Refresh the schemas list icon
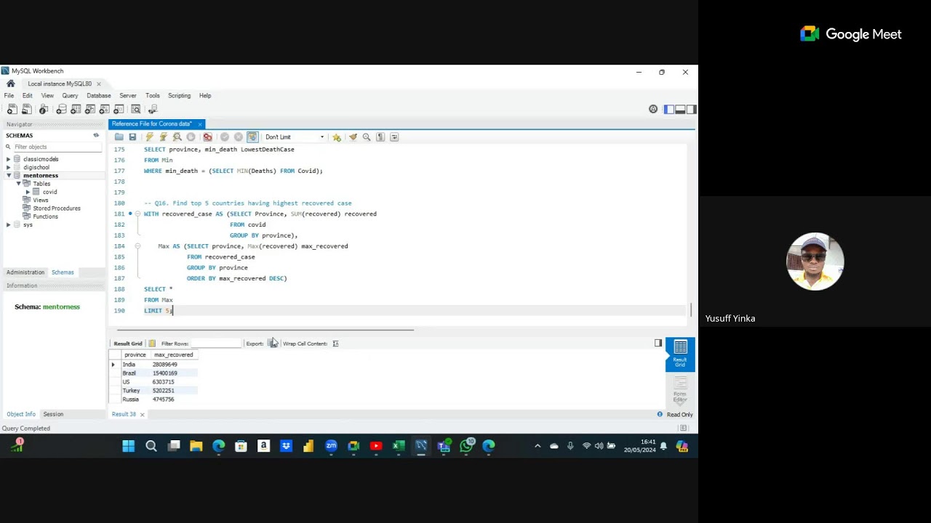This screenshot has width=931, height=523. click(x=96, y=135)
